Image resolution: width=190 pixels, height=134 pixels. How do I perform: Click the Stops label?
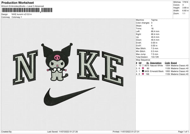[139, 26]
